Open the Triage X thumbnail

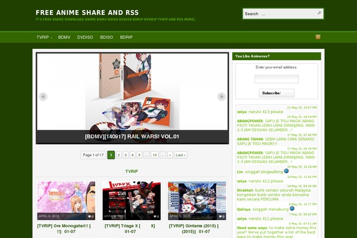131,201
